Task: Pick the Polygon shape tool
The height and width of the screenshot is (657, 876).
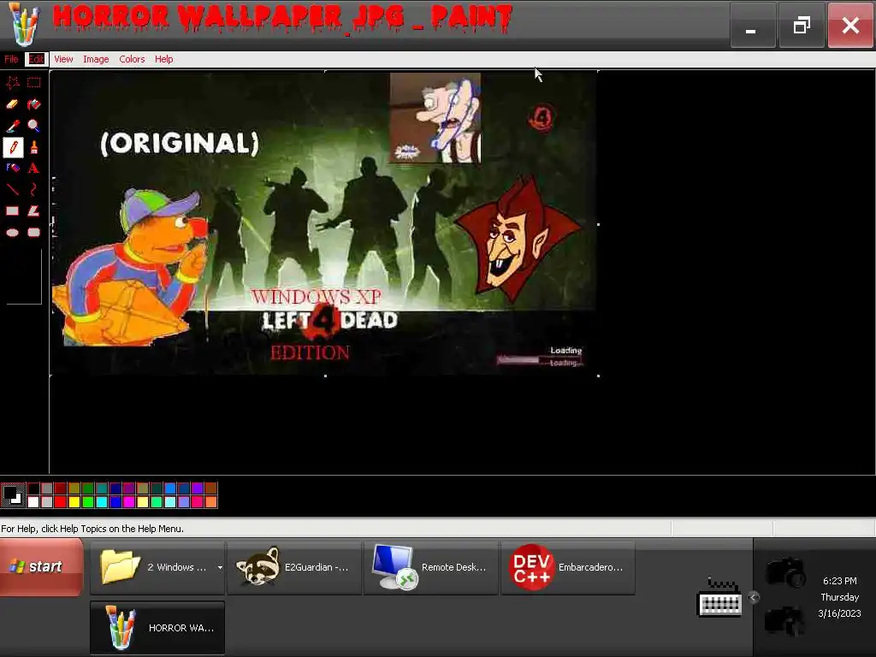Action: (x=34, y=210)
